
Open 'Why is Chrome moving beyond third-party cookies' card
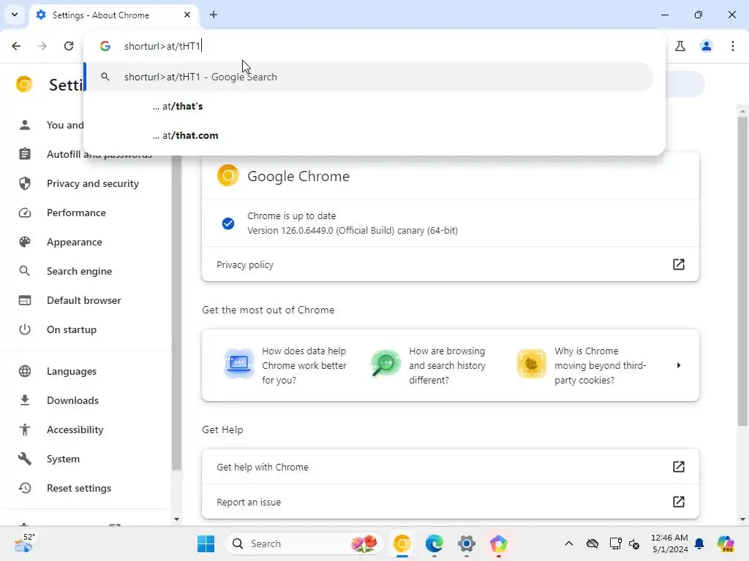pos(583,365)
